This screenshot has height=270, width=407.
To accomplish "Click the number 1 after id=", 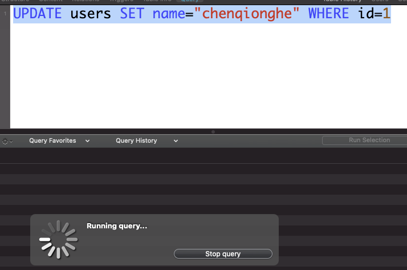I will [x=386, y=14].
